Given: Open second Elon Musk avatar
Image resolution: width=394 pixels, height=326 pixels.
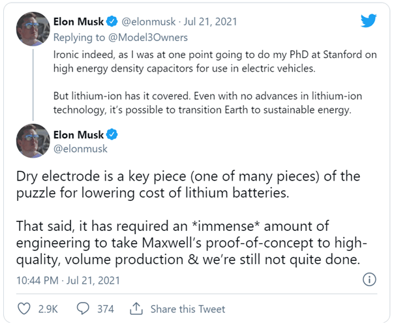Looking at the screenshot, I should pos(32,141).
